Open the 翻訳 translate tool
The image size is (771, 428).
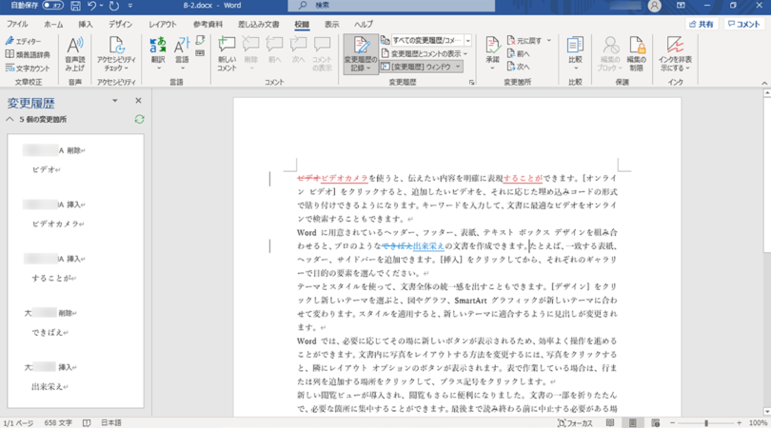coord(158,53)
